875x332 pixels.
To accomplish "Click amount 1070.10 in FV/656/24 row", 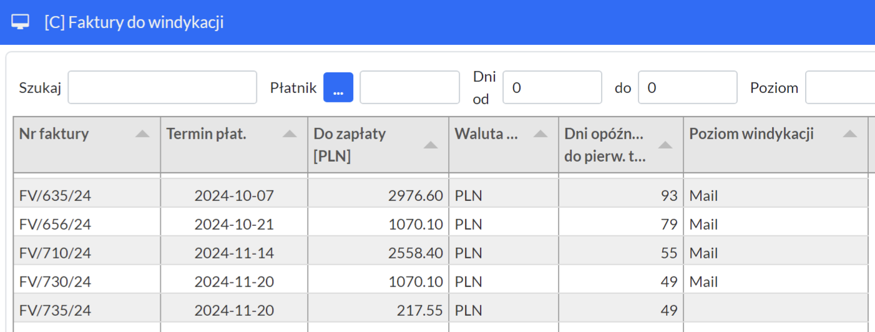I will (416, 225).
